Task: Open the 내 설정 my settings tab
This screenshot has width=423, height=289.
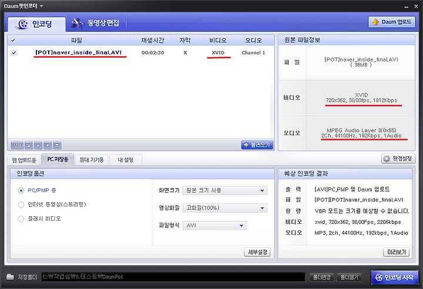Action: click(x=126, y=160)
